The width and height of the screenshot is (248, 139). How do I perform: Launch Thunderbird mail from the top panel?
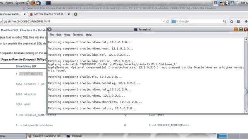[x=38, y=3]
